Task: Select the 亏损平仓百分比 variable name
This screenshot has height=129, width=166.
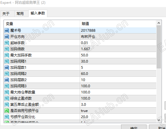Action: [x=23, y=117]
